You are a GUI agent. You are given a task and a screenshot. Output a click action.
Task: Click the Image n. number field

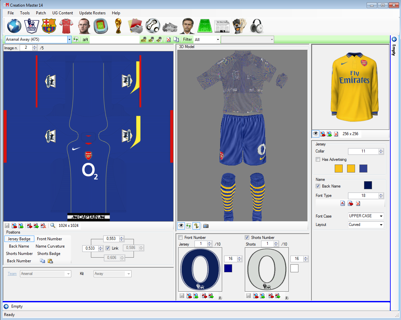[x=26, y=48]
